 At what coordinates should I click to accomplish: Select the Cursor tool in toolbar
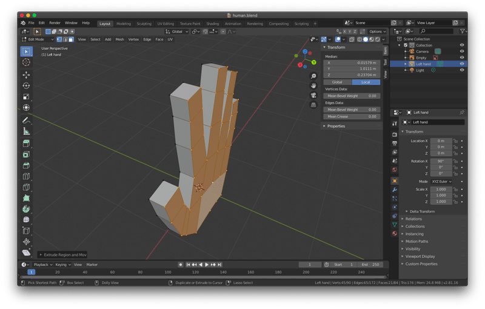coord(26,62)
